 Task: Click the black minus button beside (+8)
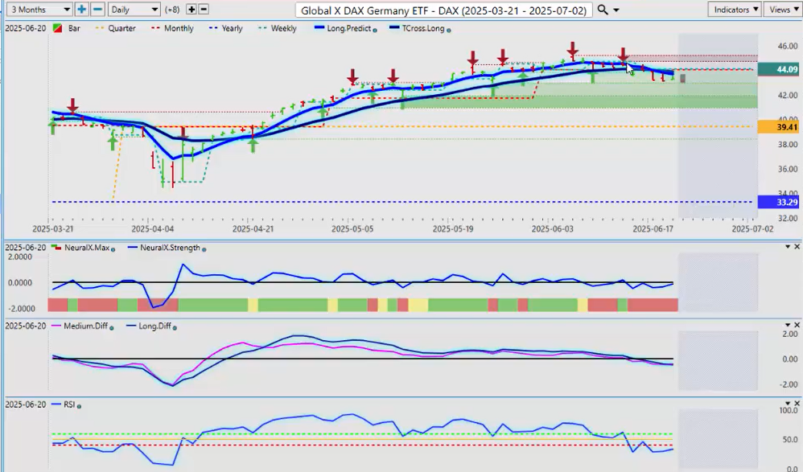(x=204, y=9)
